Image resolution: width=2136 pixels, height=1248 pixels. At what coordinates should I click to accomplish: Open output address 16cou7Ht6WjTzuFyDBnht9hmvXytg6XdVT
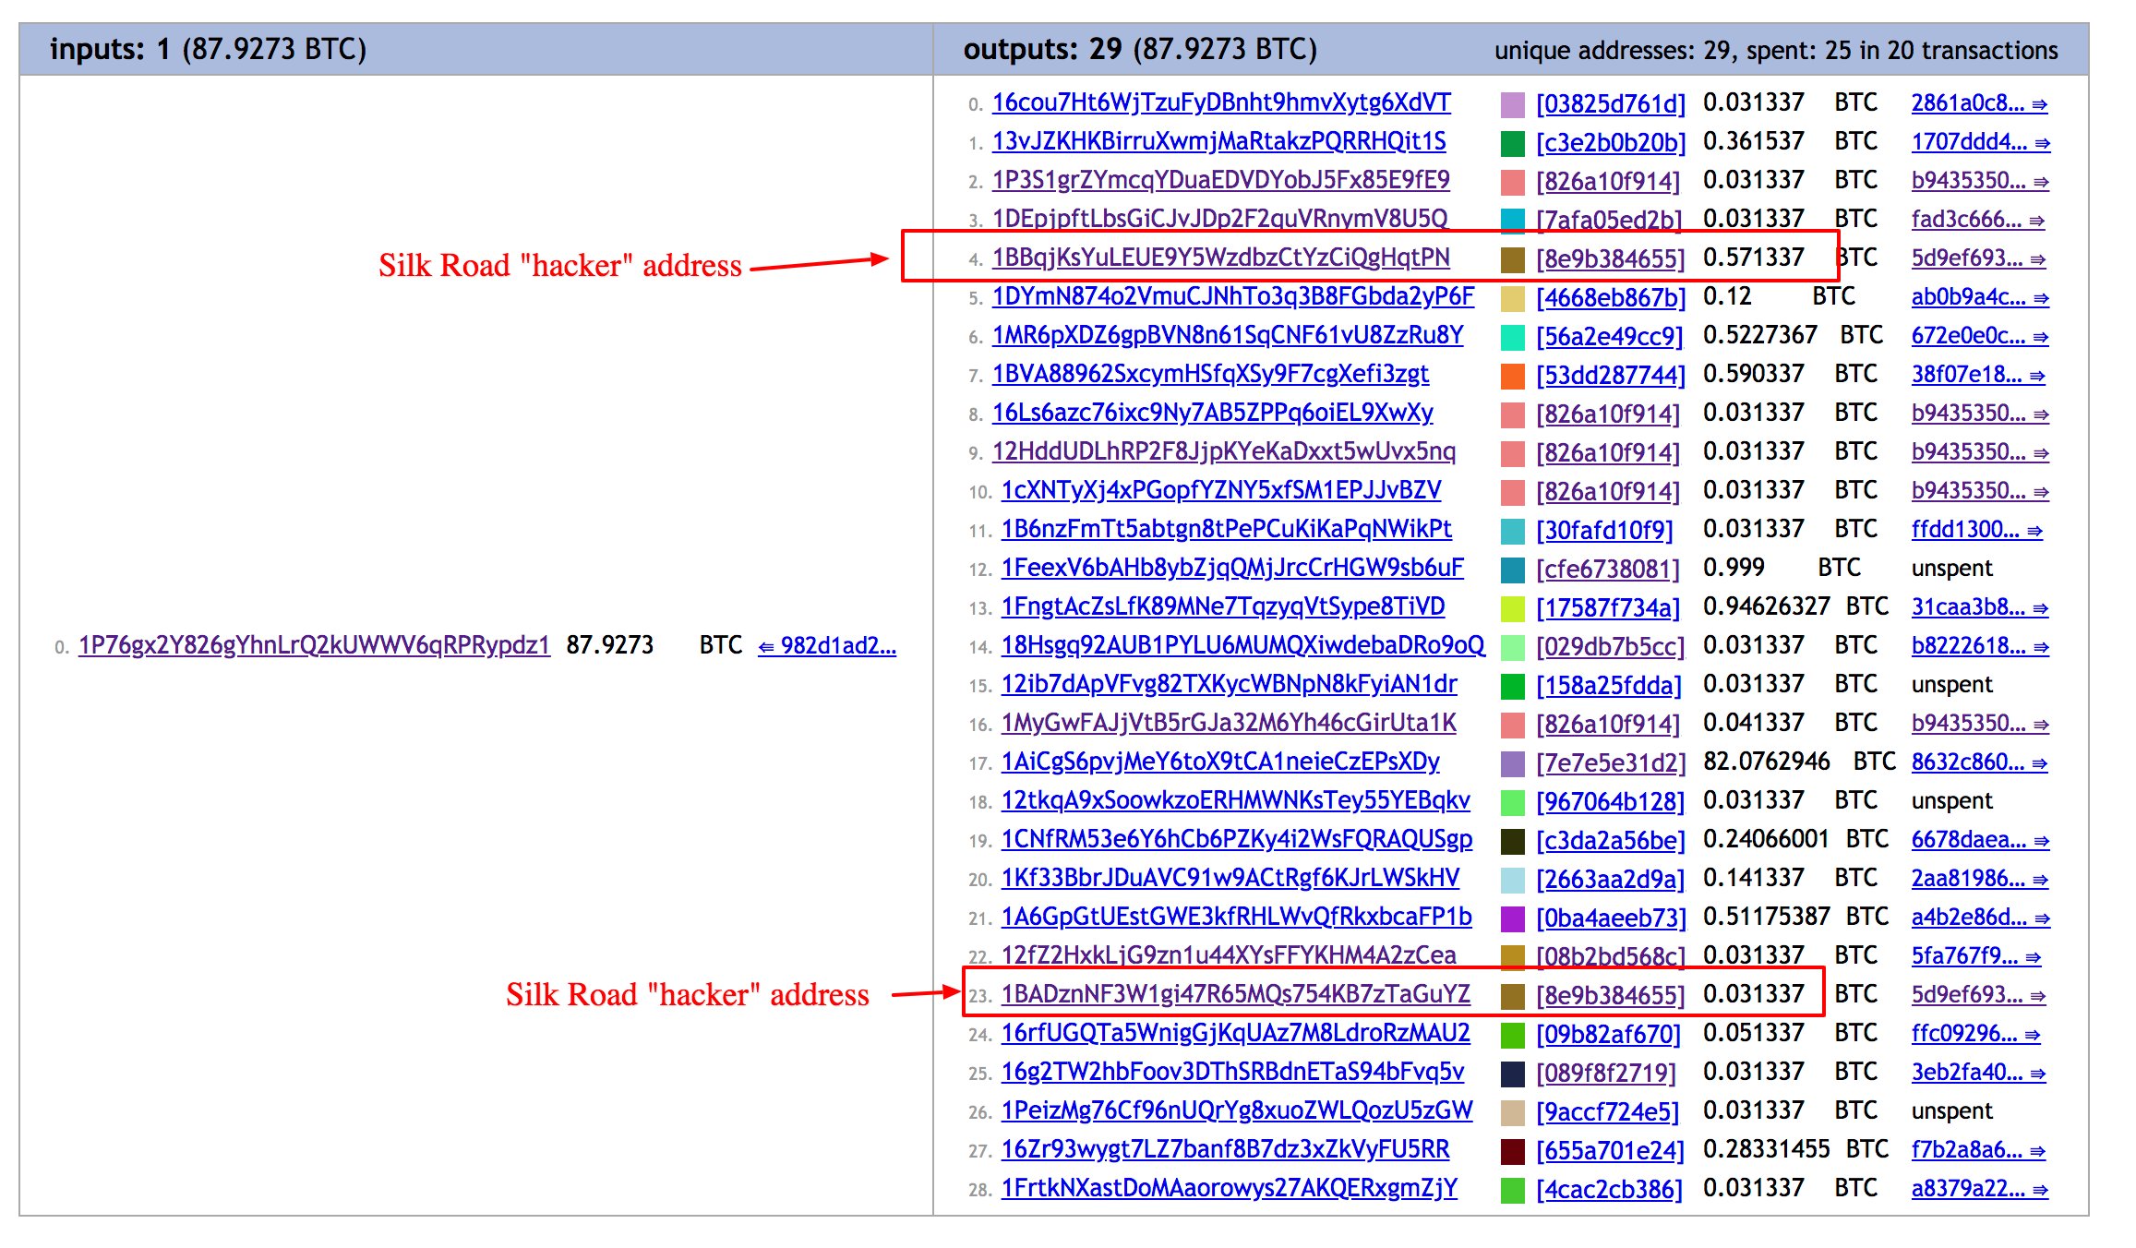click(x=1221, y=102)
